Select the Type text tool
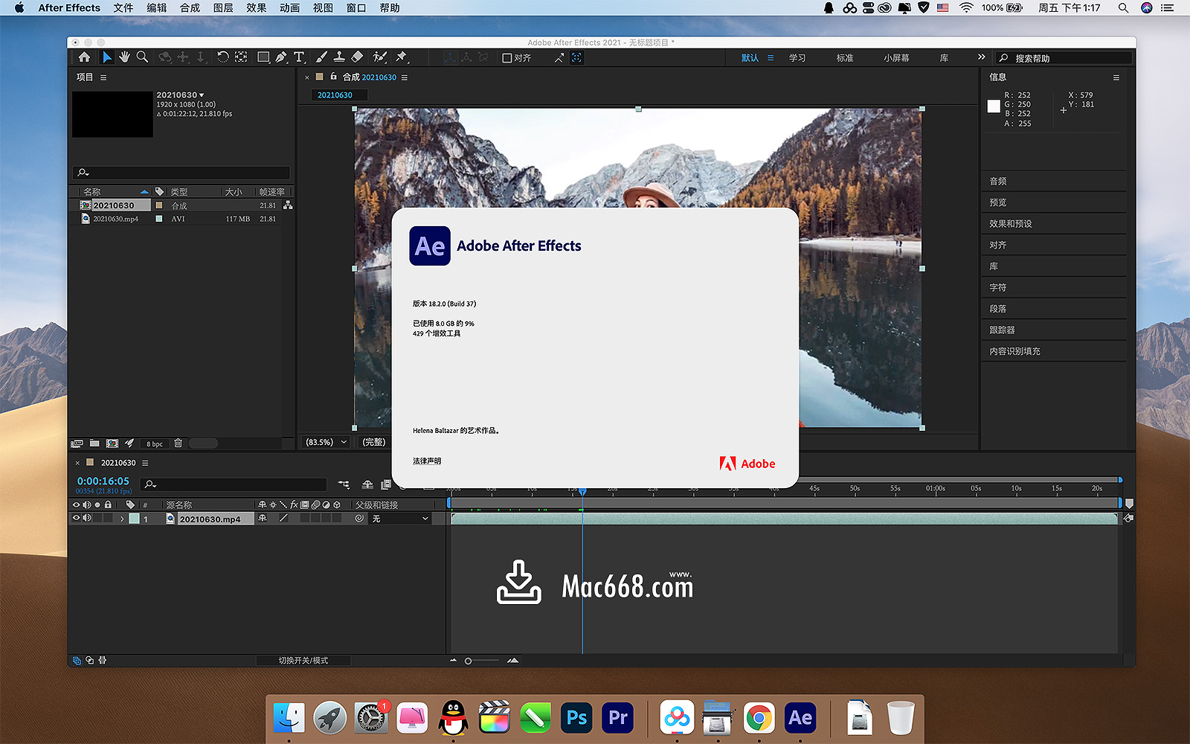Viewport: 1190px width, 744px height. coord(299,57)
